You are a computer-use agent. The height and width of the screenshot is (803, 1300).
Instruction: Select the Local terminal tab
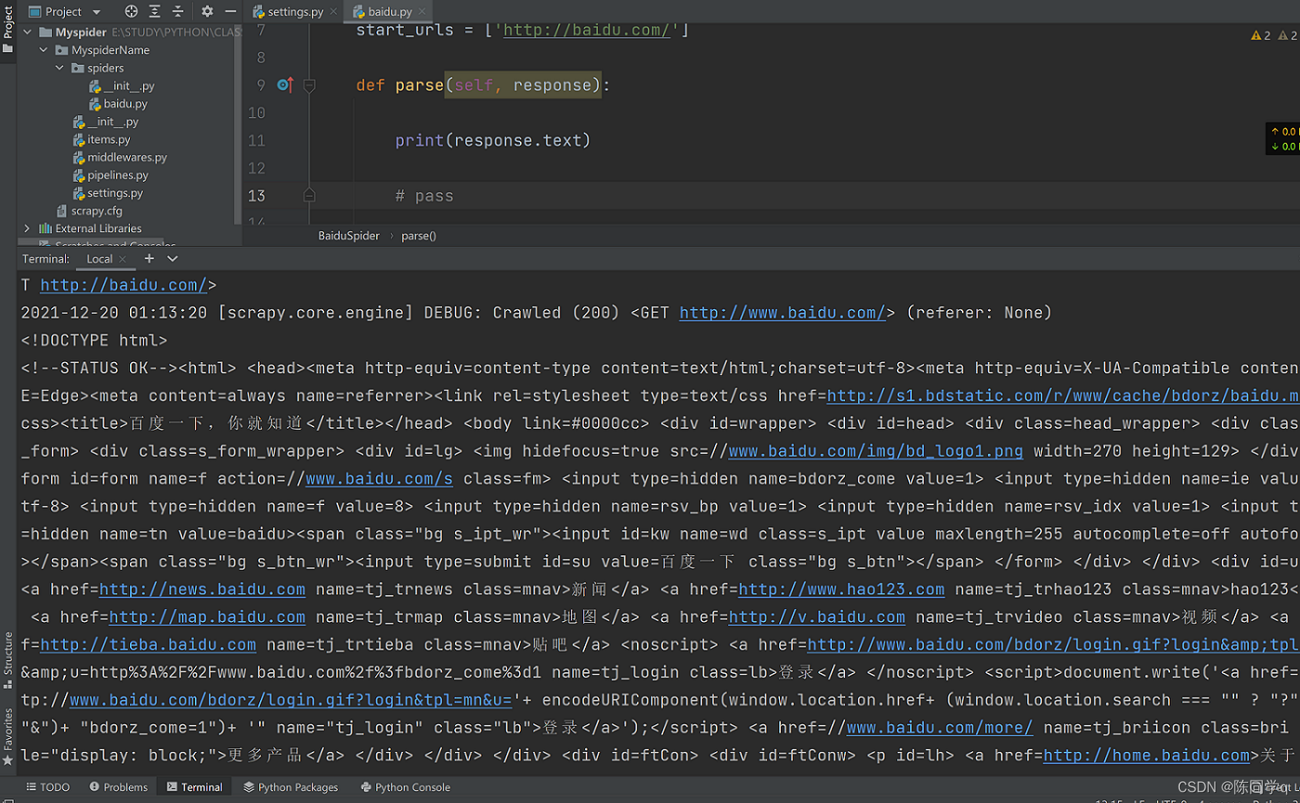tap(99, 259)
